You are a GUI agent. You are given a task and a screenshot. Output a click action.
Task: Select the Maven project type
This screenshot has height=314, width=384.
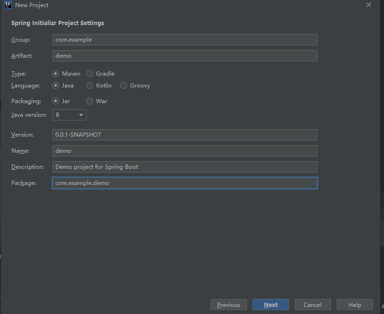pyautogui.click(x=56, y=74)
